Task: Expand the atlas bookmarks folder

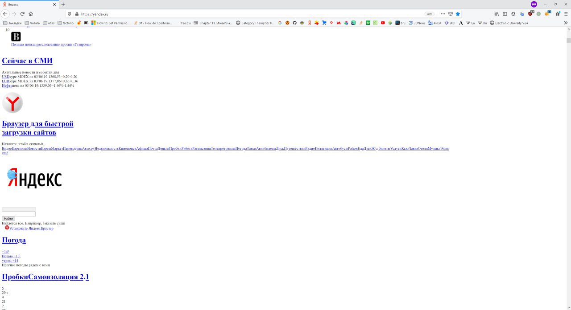Action: [49, 23]
